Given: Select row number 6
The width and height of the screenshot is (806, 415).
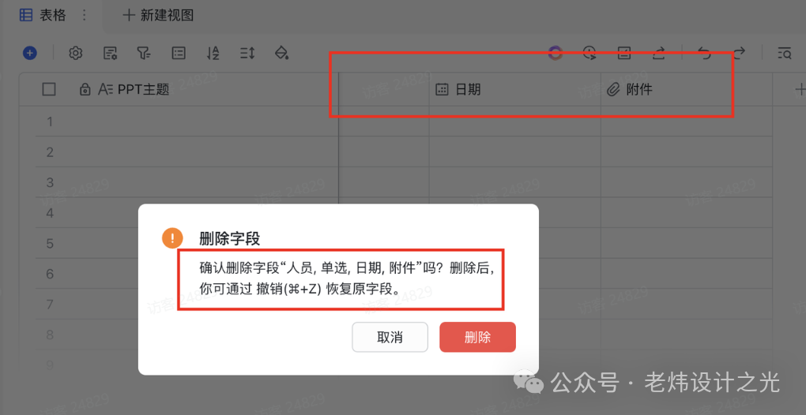Looking at the screenshot, I should [50, 274].
